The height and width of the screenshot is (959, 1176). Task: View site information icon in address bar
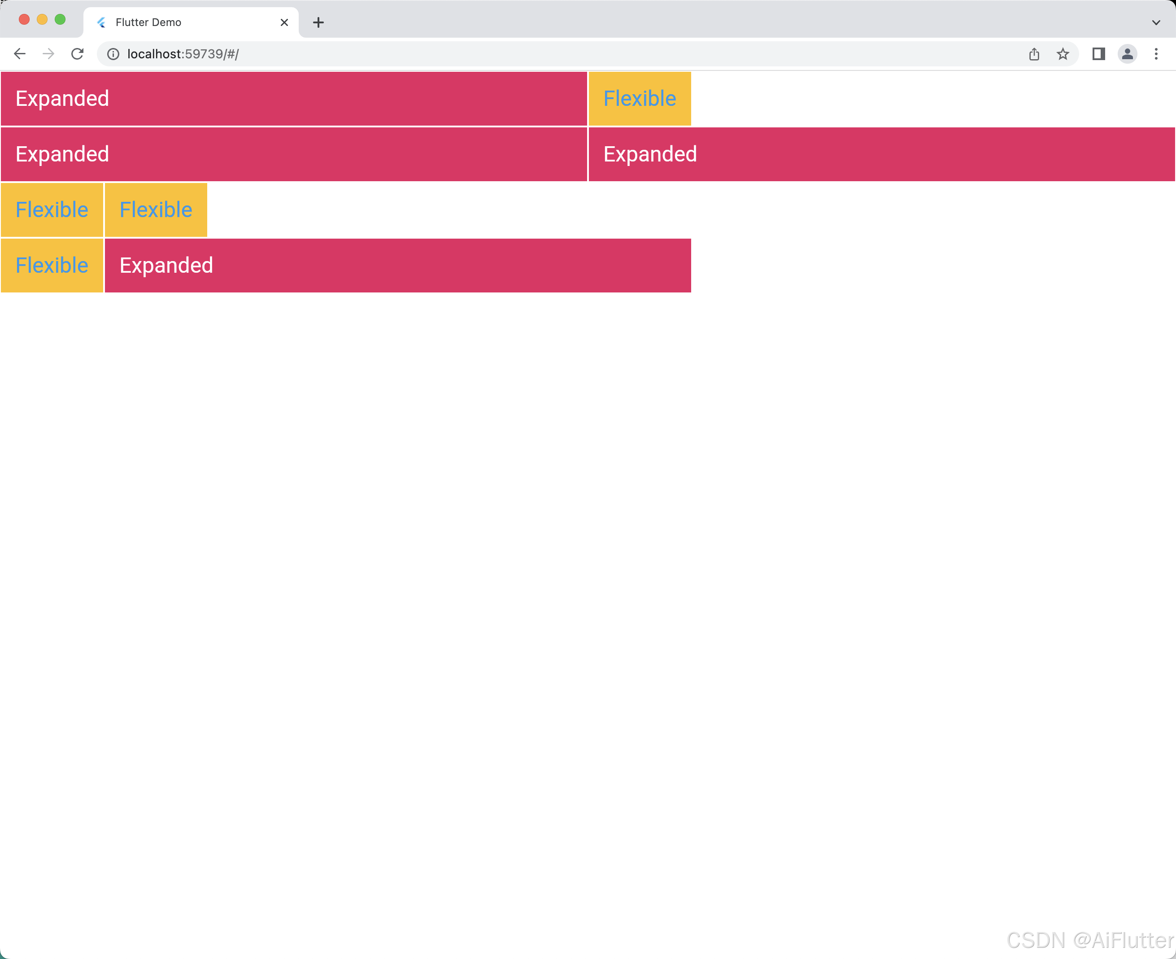coord(113,53)
